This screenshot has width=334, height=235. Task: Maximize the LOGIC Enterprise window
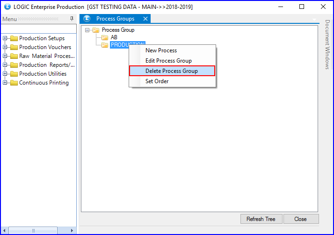[302, 7]
